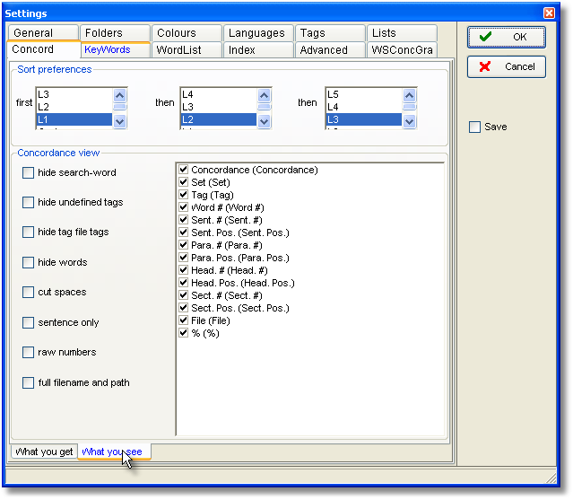Select L2 in the first sort list

tap(74, 107)
